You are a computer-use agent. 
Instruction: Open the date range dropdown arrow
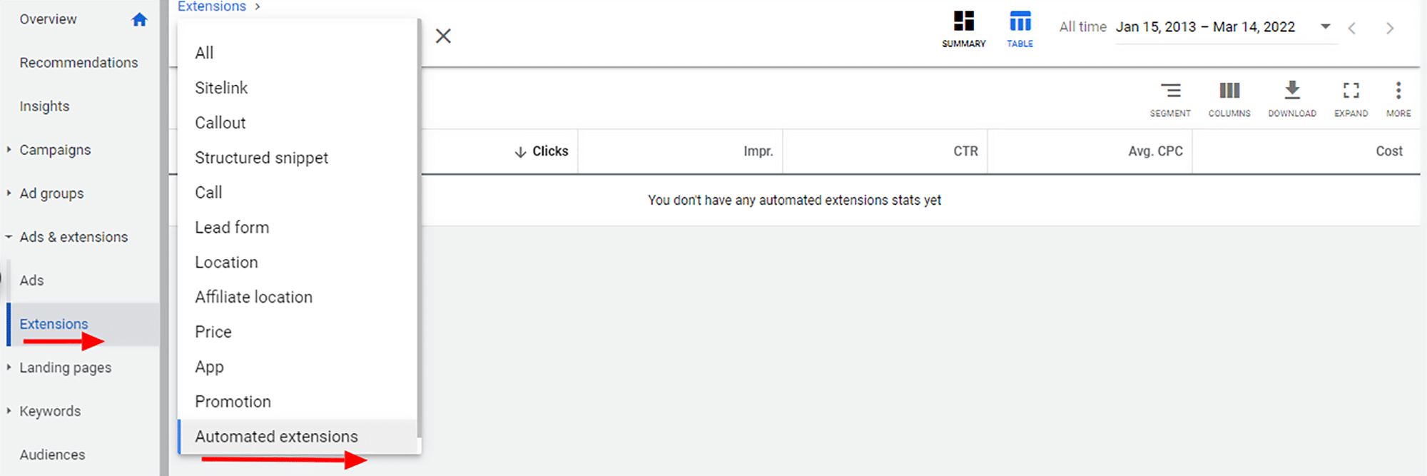tap(1325, 27)
